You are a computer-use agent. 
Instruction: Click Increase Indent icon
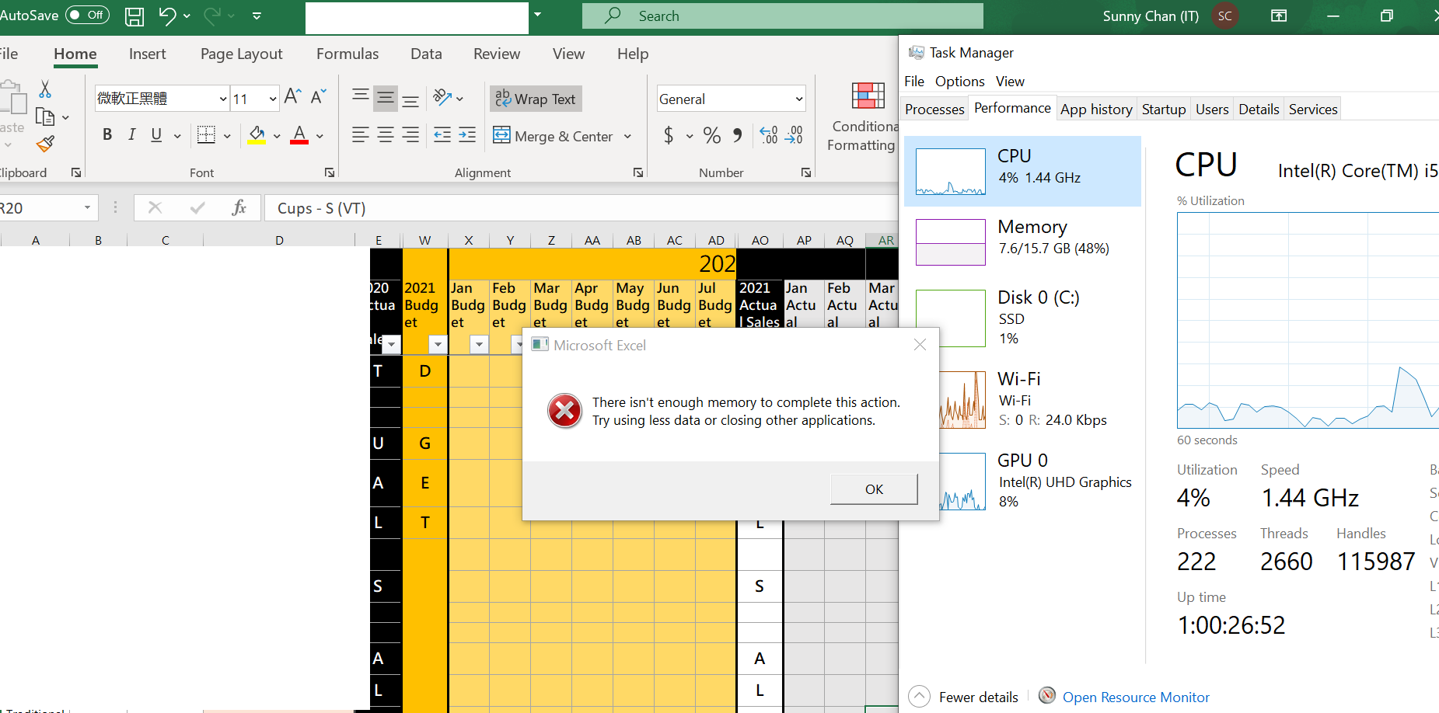click(x=467, y=135)
